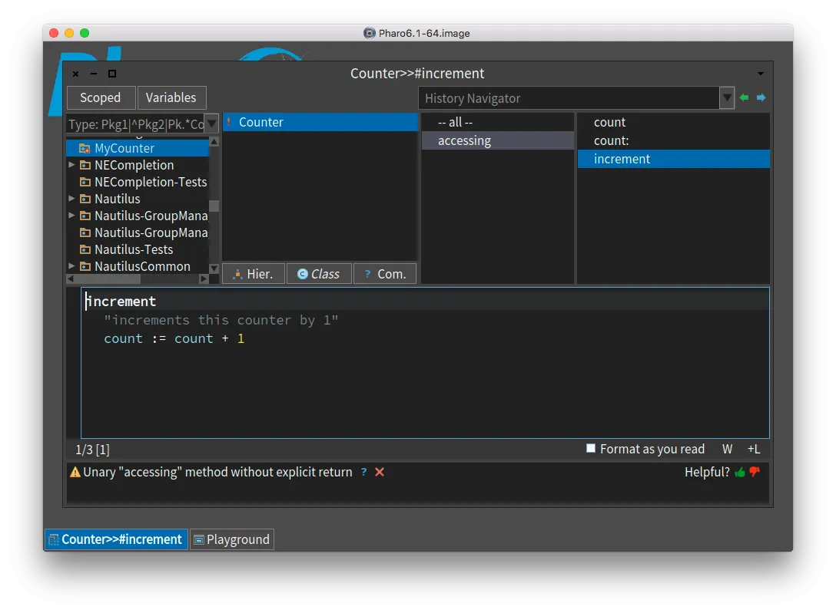Maximize the browser window with the square icon

coord(112,74)
